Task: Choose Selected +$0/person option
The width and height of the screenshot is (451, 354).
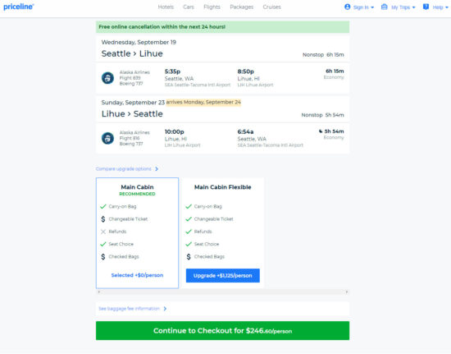Action: [137, 275]
